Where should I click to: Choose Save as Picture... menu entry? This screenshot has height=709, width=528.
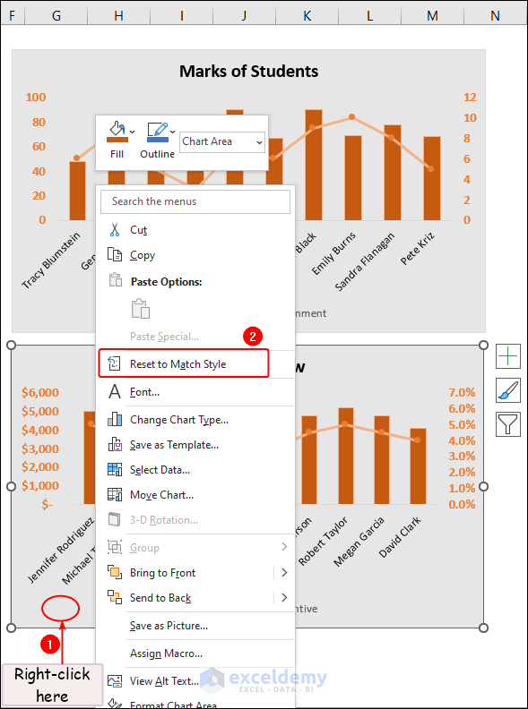tap(169, 626)
